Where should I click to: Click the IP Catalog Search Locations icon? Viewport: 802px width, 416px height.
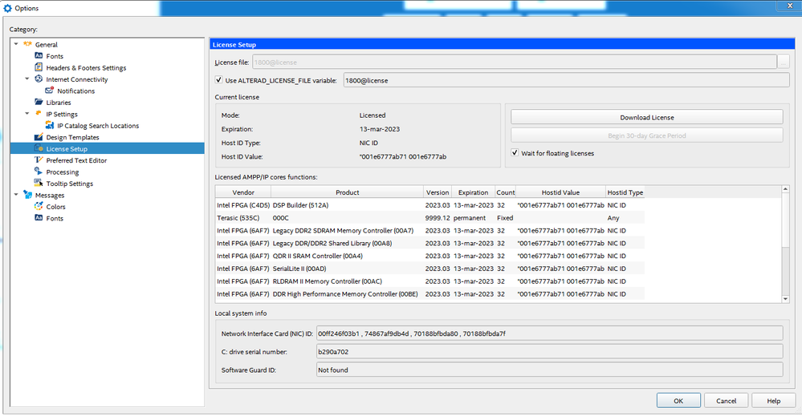[50, 126]
